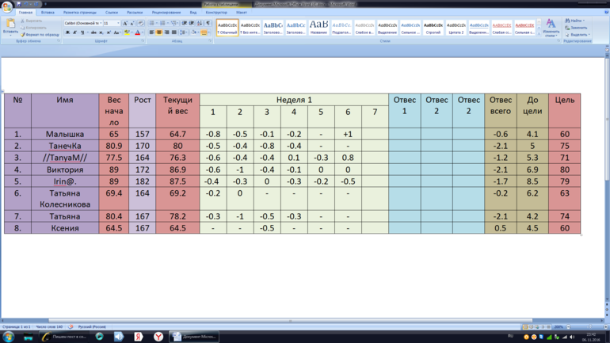The image size is (610, 343).
Task: Click the Найти (Find) button
Action: coord(576,21)
